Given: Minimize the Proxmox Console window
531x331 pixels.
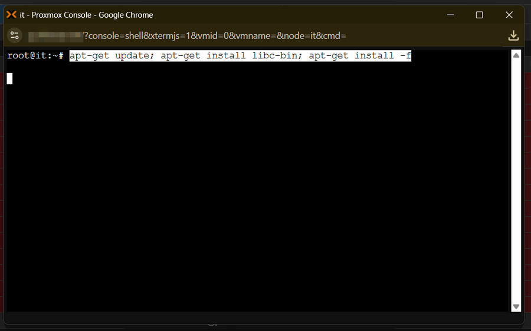Looking at the screenshot, I should [x=450, y=15].
